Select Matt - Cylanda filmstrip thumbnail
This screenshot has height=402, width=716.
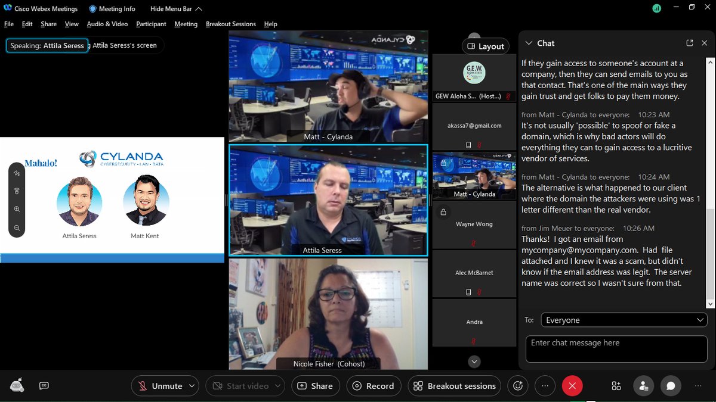click(x=474, y=175)
